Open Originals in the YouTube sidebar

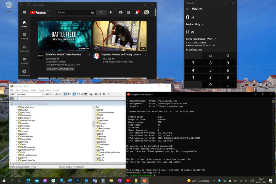point(24,61)
